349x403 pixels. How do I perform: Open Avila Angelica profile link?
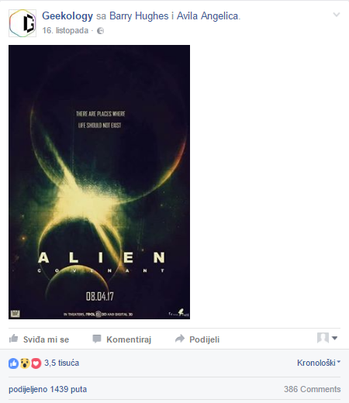(208, 15)
